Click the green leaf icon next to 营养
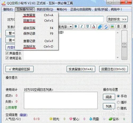The image size is (133, 123). tap(111, 119)
